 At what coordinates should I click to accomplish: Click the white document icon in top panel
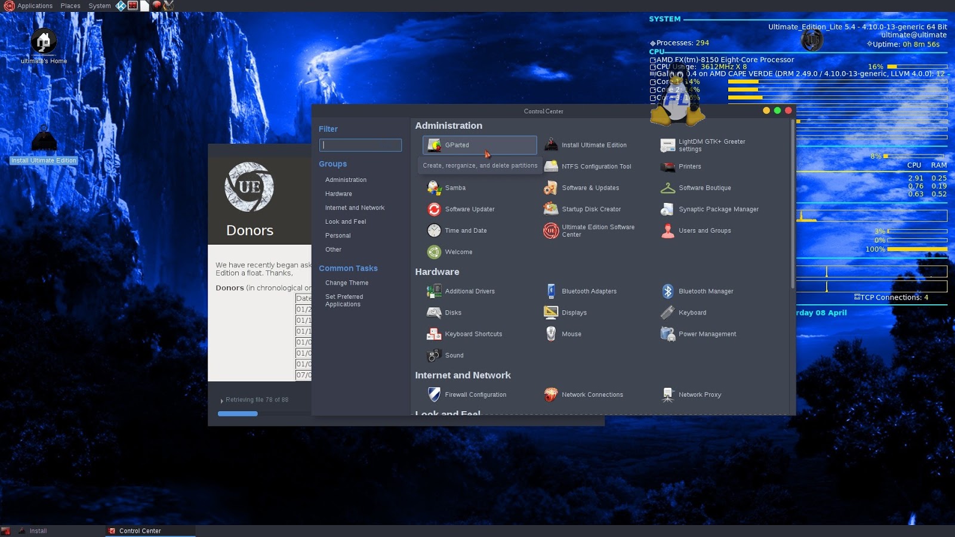(x=144, y=6)
